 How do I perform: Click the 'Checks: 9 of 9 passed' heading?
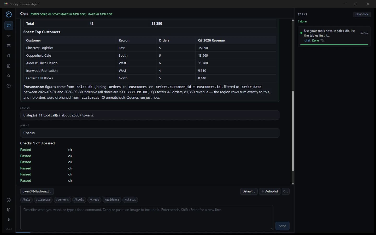[37, 143]
